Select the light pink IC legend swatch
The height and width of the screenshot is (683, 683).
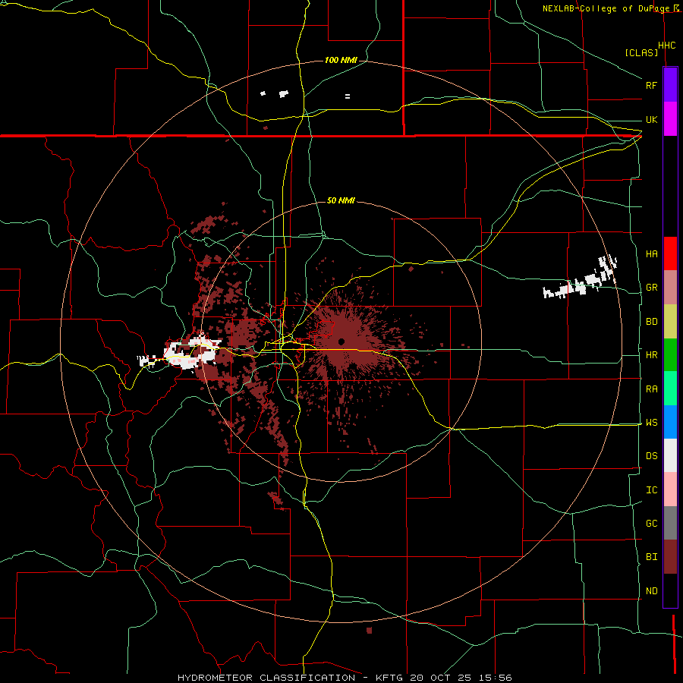click(670, 489)
